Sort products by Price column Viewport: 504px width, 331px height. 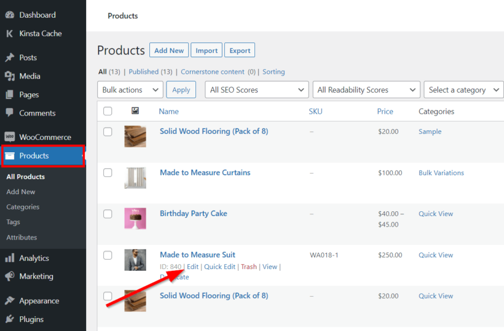[x=385, y=111]
